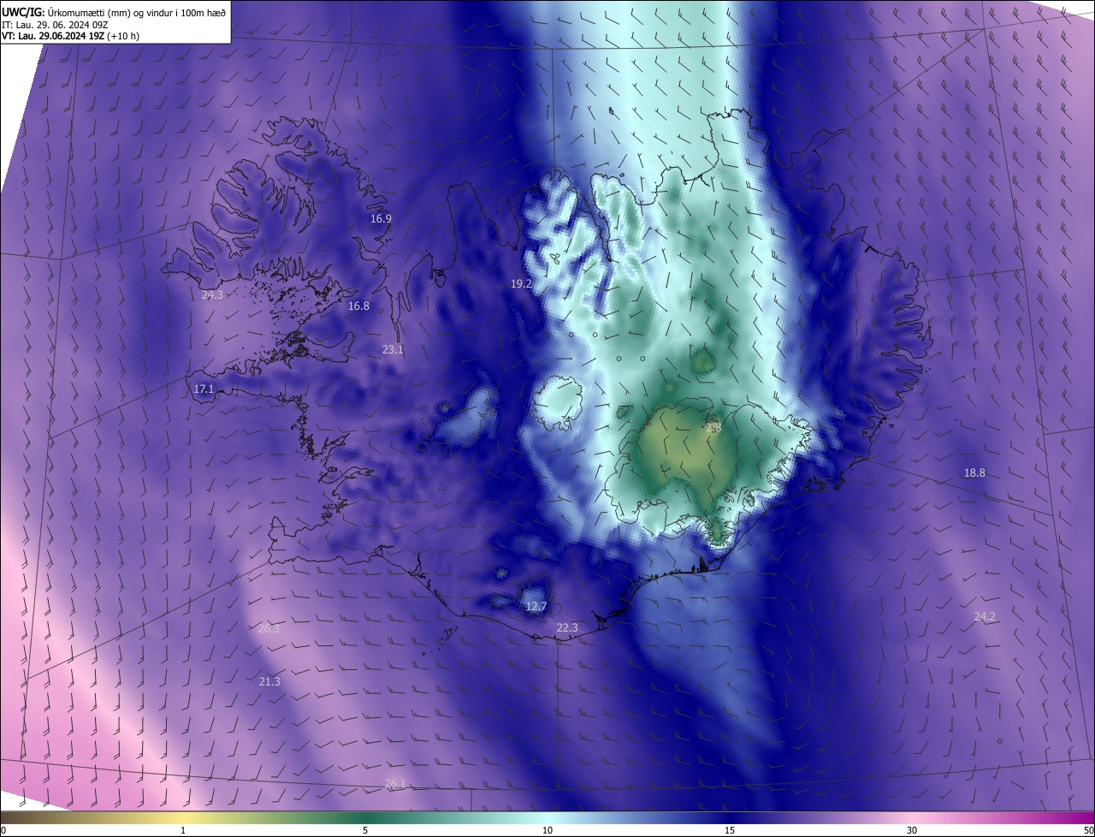The width and height of the screenshot is (1095, 837).
Task: Click the 19.2 value label on the map
Action: click(522, 283)
